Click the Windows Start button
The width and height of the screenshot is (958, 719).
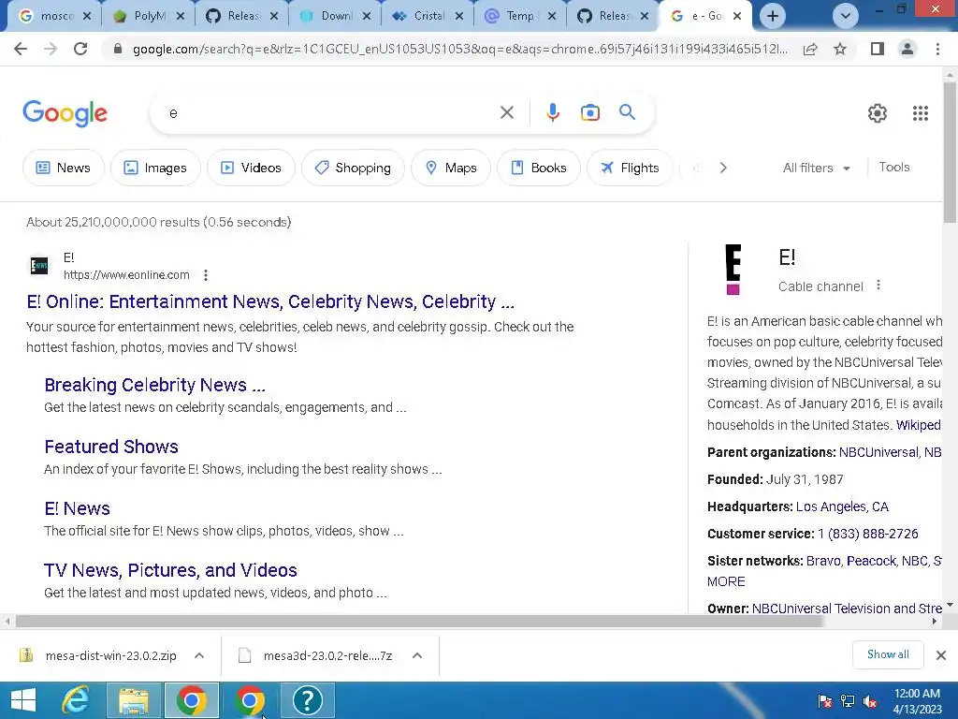(23, 700)
